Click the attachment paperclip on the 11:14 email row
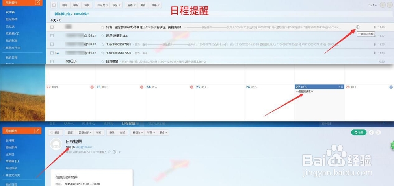The image size is (394, 186). point(375,53)
